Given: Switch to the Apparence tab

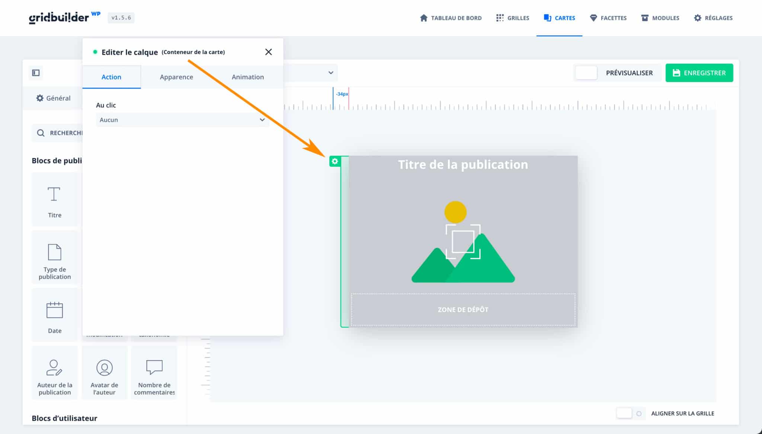Looking at the screenshot, I should (x=176, y=77).
